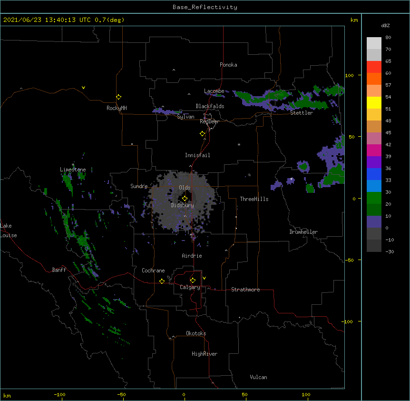This screenshot has height=401, width=410.
Task: Click the Lake Louise label
Action: (9, 231)
